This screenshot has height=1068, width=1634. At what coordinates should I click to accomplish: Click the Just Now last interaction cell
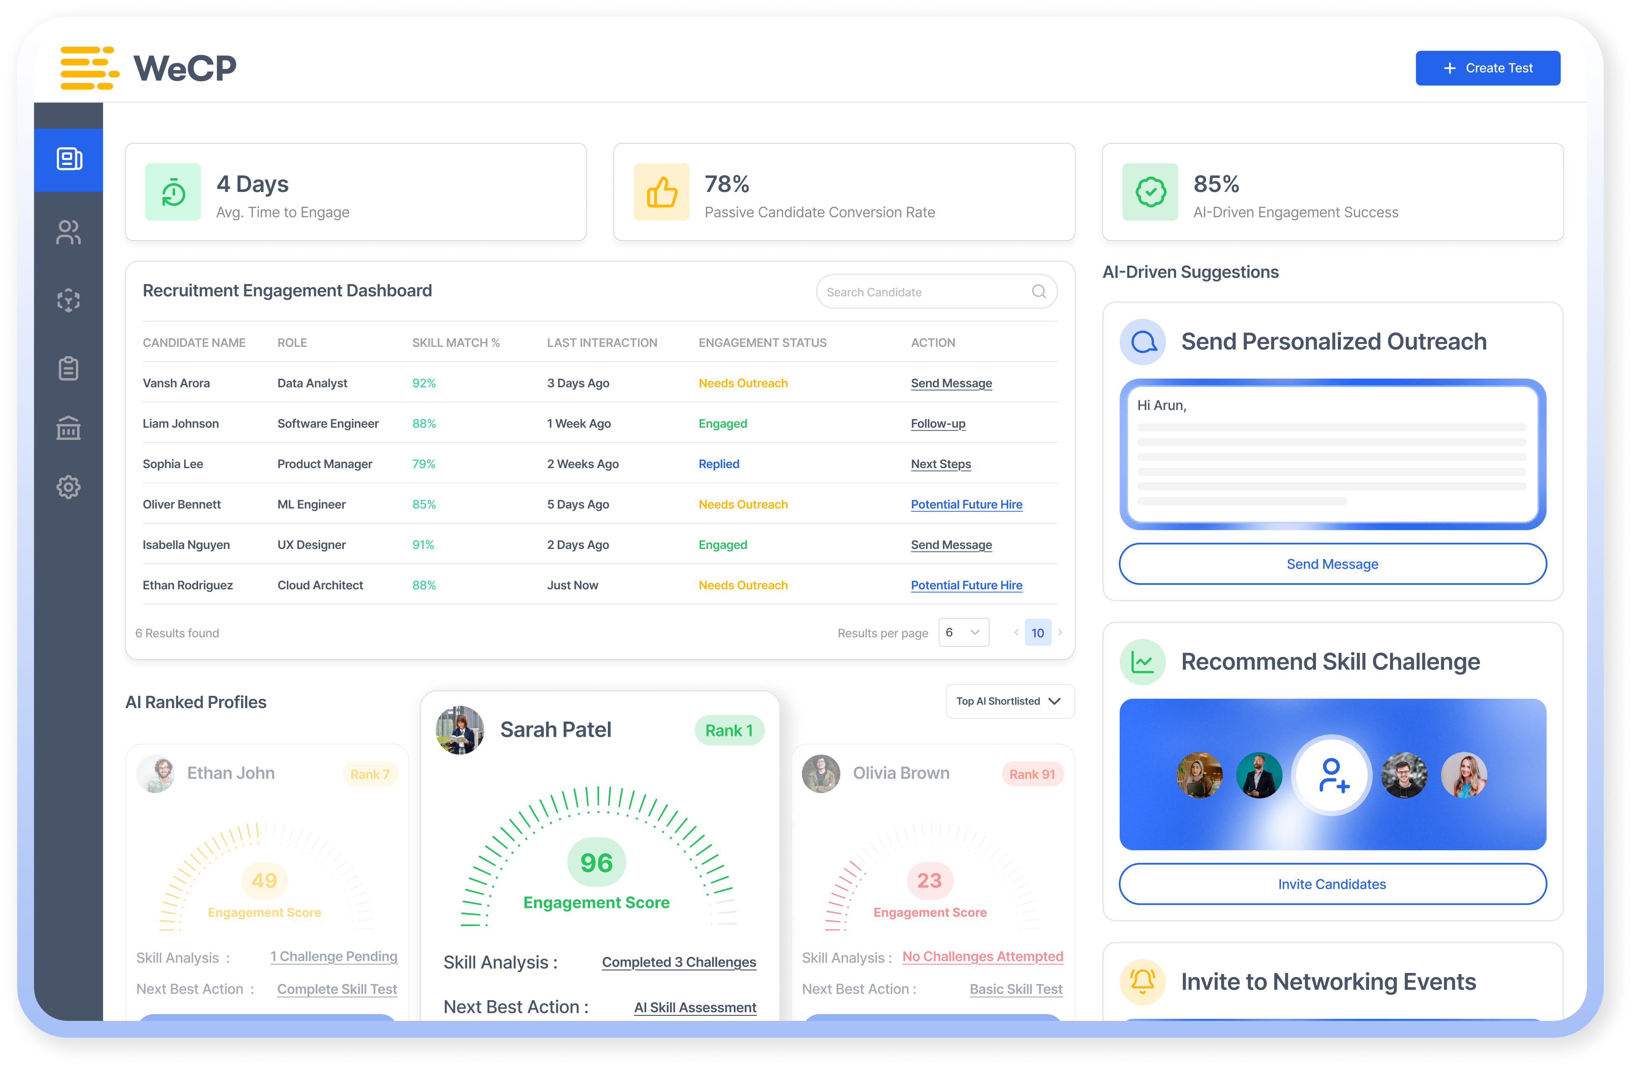tap(572, 586)
